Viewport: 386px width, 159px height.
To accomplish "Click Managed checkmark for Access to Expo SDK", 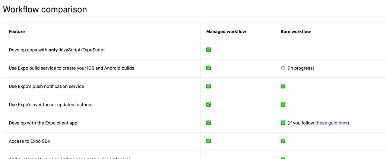I will 208,141.
